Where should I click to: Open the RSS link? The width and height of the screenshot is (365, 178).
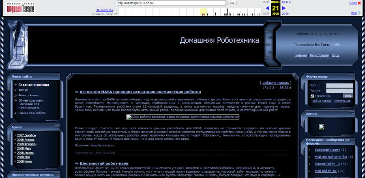336,45
